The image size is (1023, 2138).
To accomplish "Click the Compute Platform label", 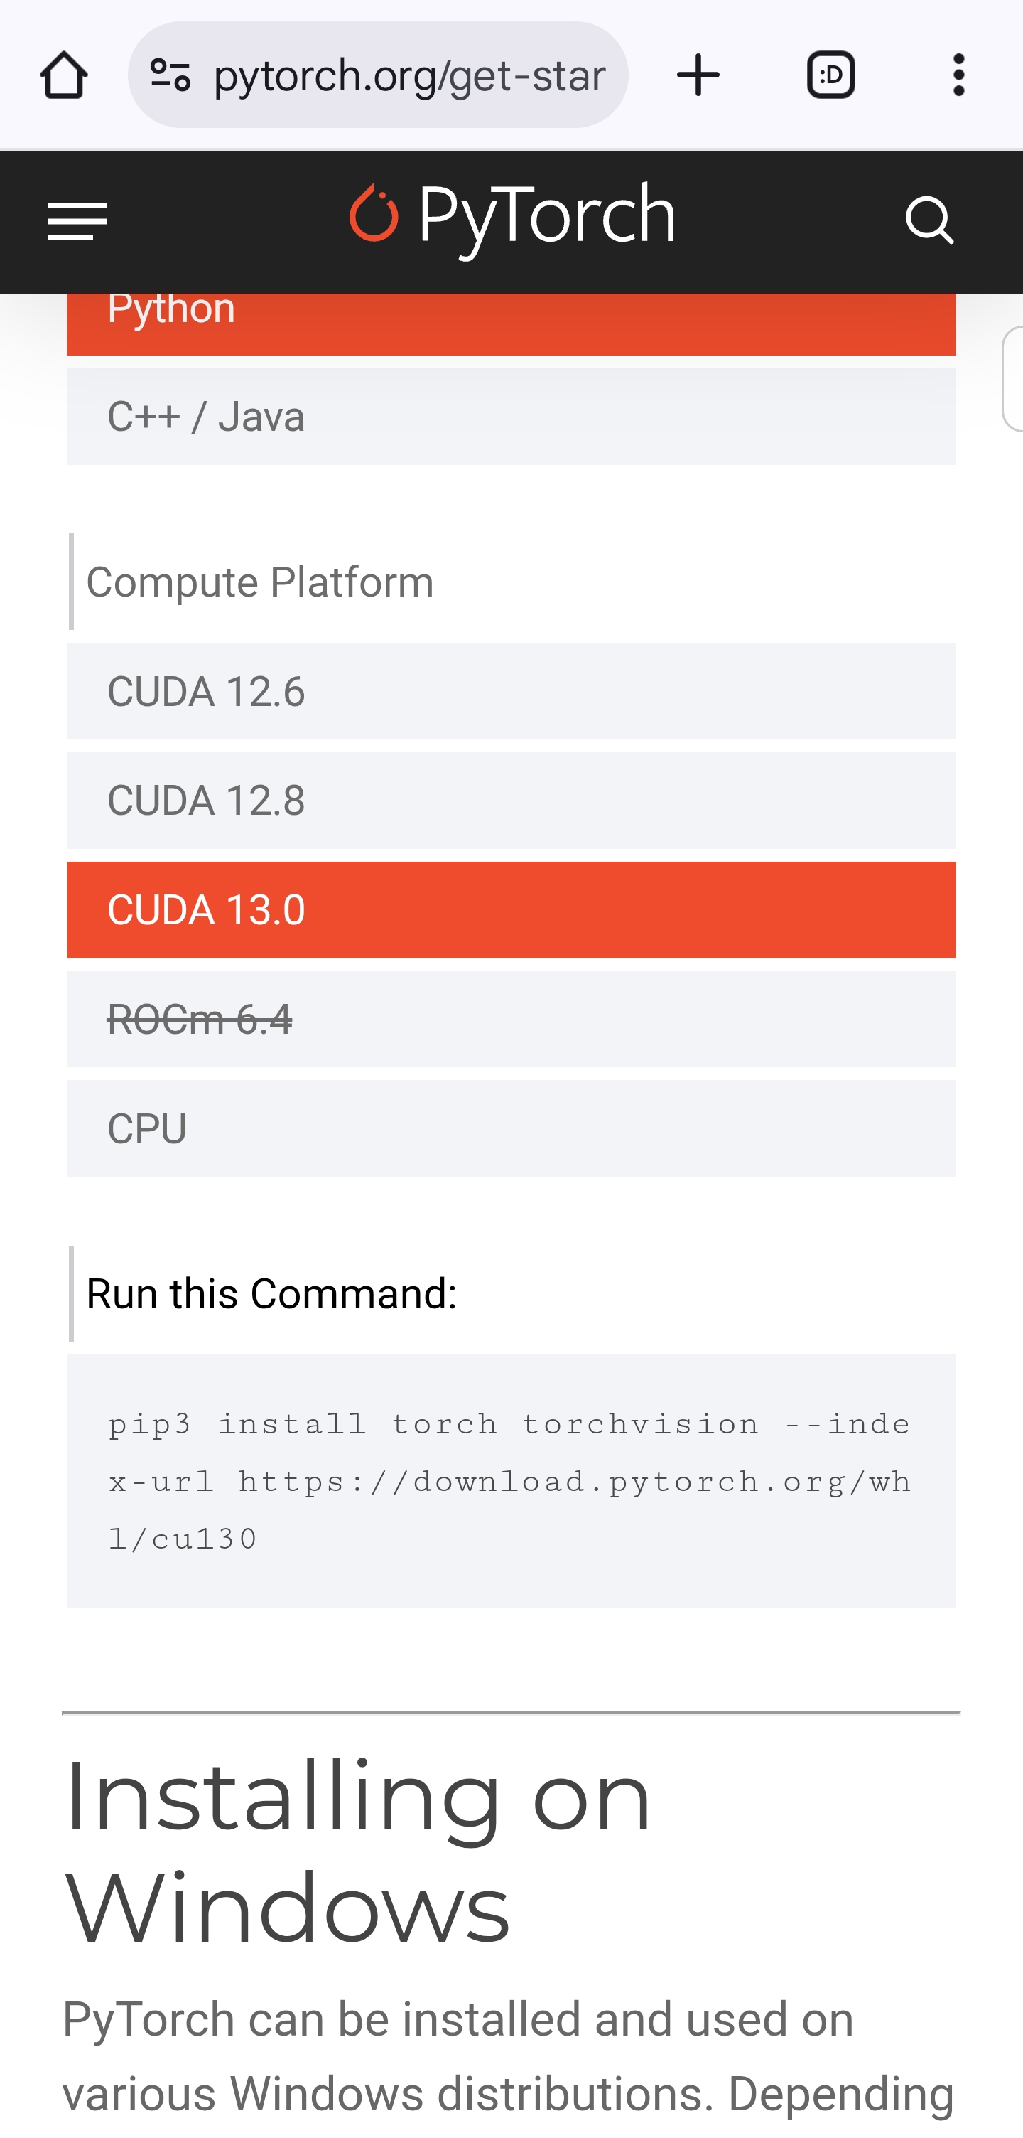I will (x=259, y=582).
